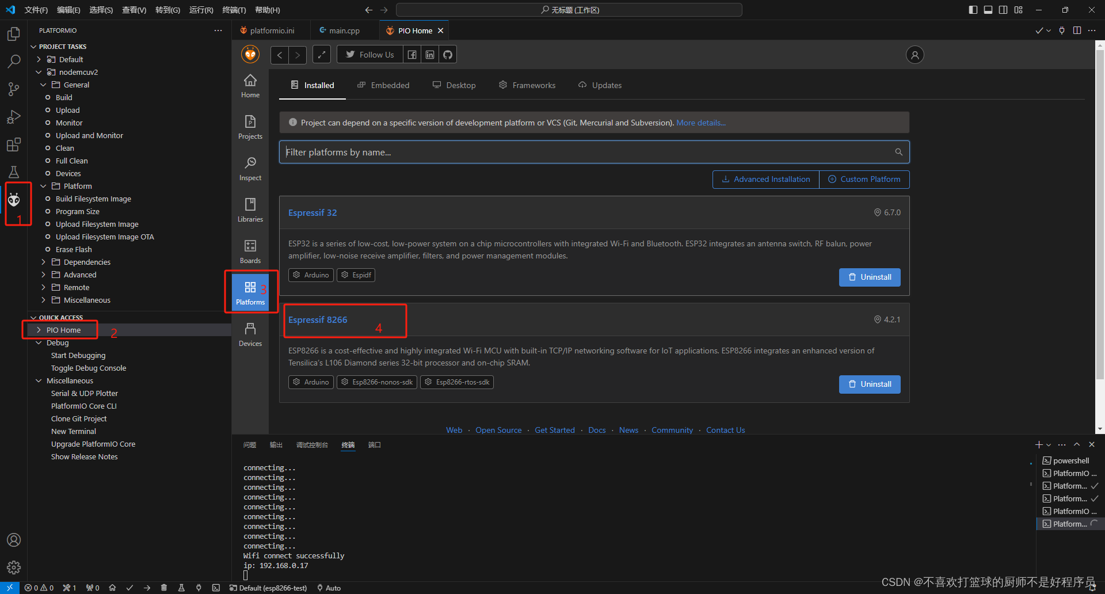The image size is (1105, 594).
Task: Click the PIO Home back arrow
Action: click(280, 55)
